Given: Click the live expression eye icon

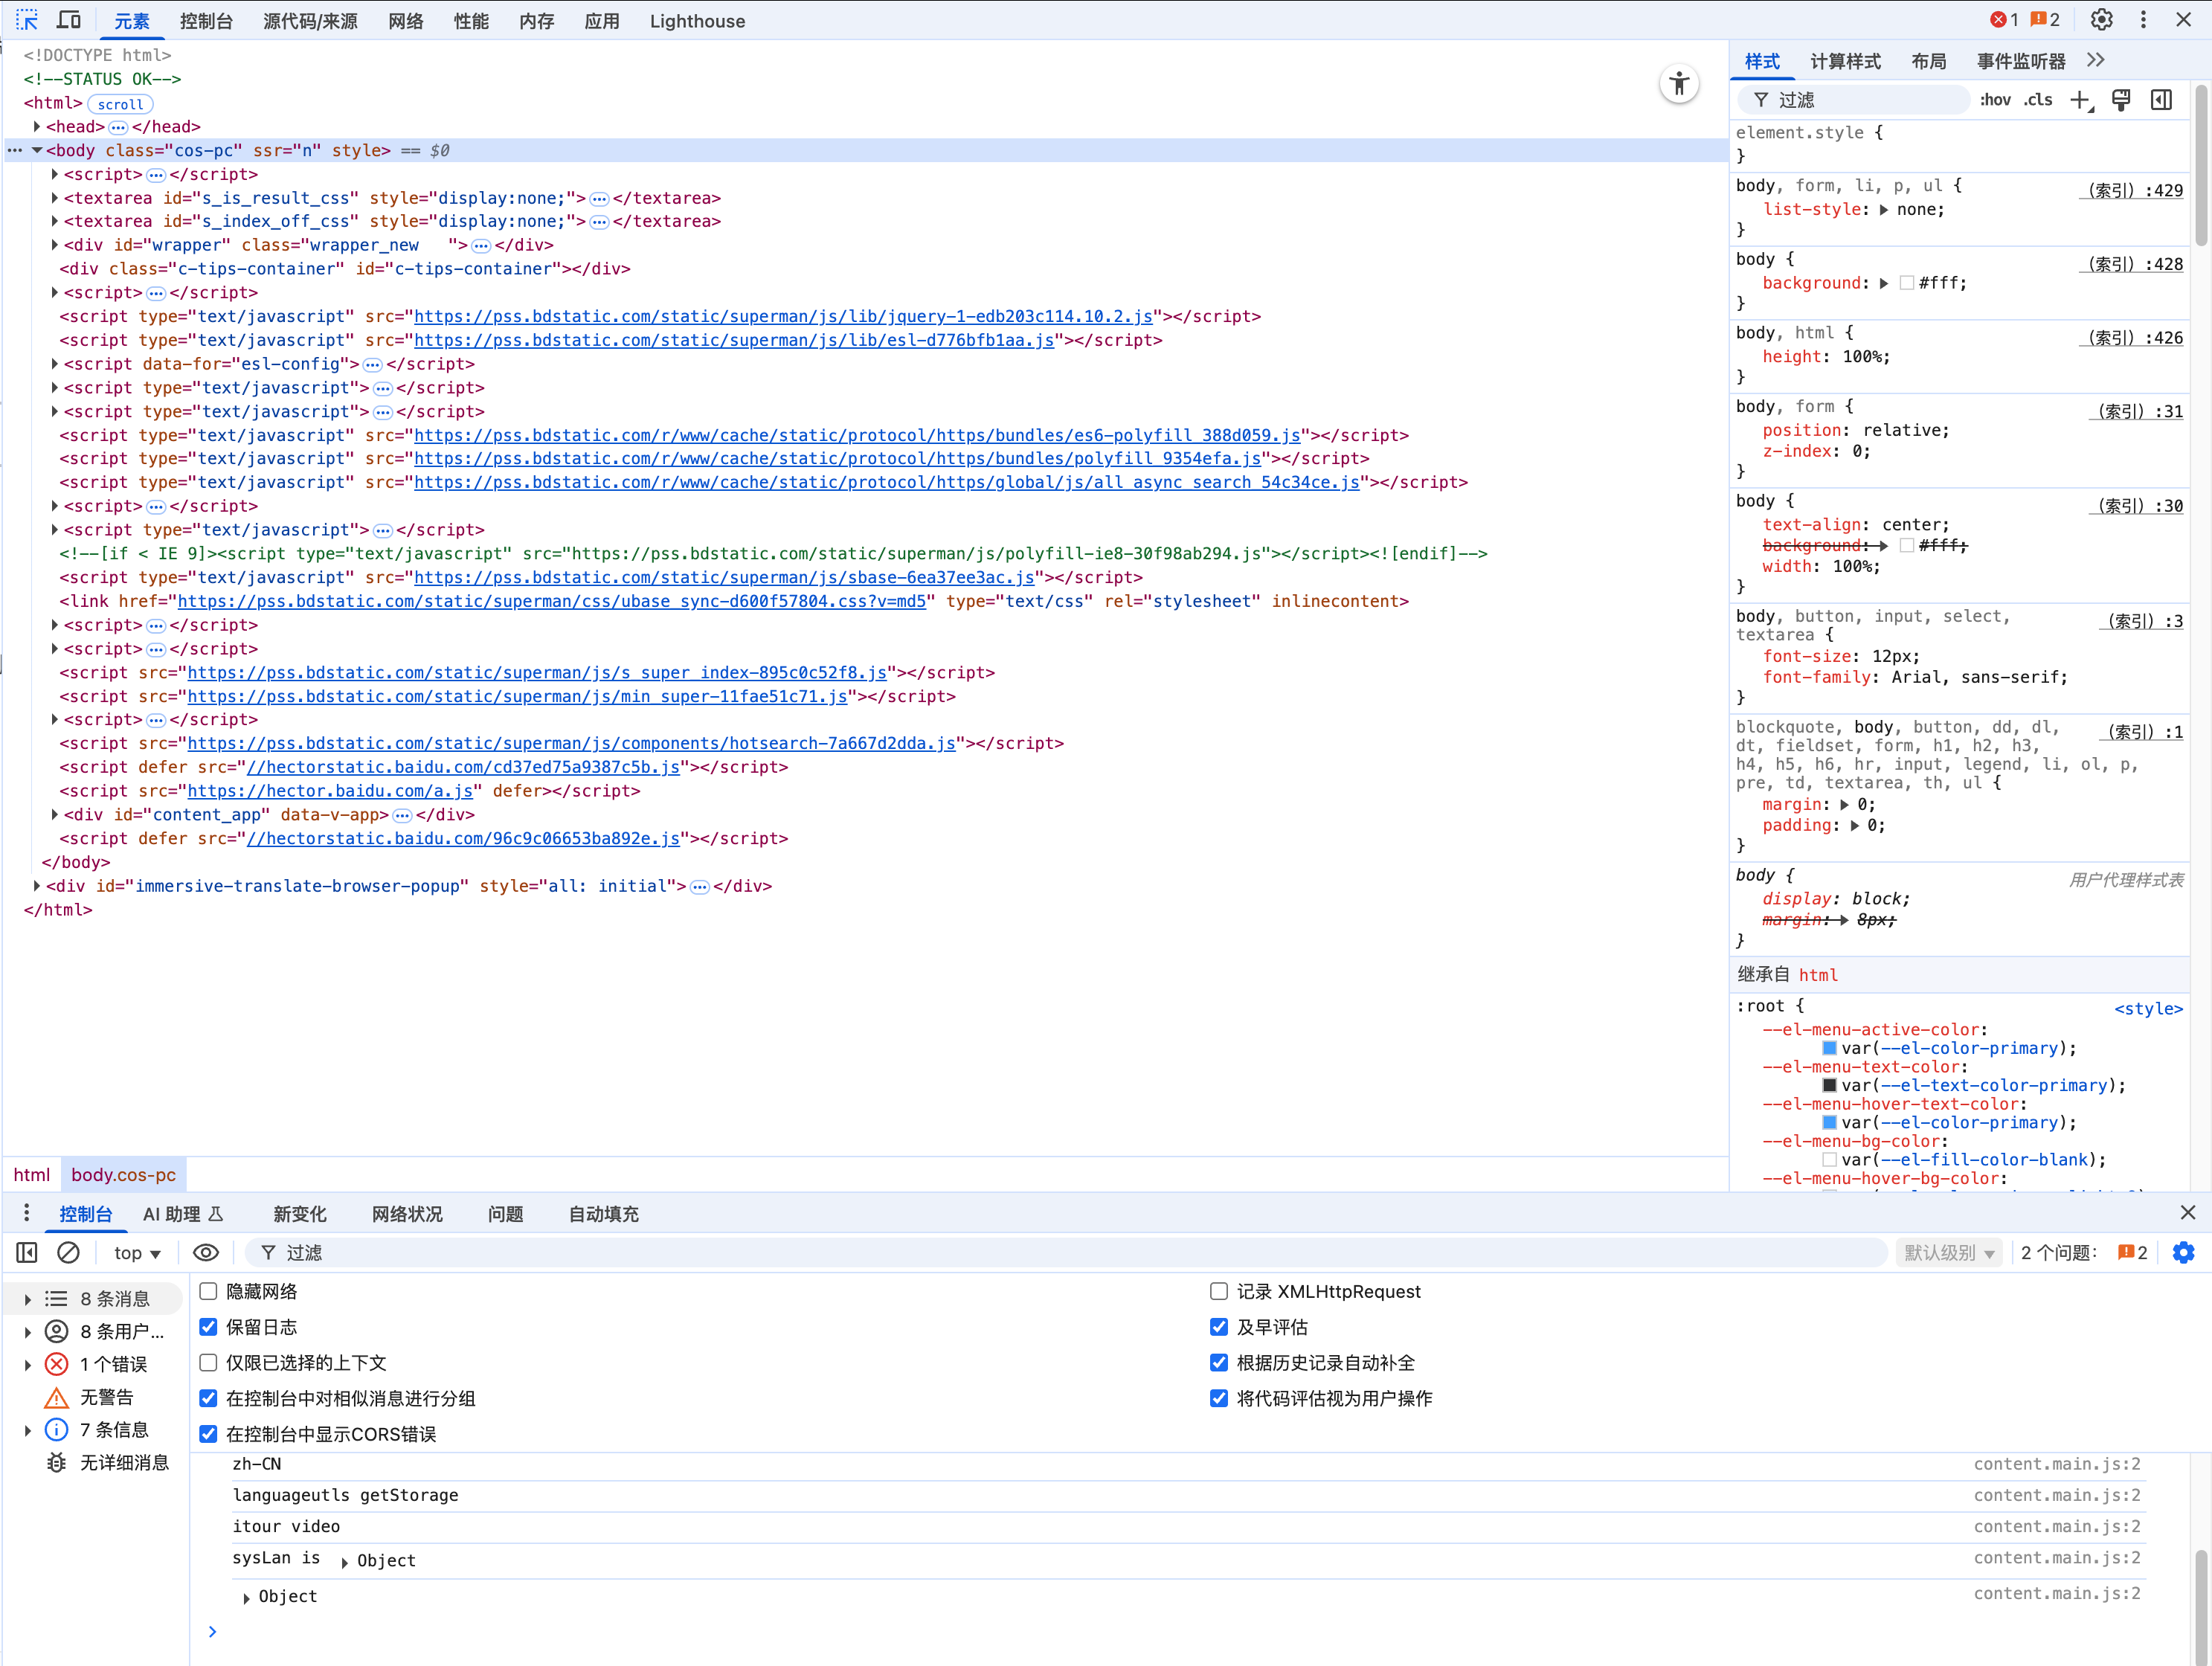Looking at the screenshot, I should pos(206,1253).
